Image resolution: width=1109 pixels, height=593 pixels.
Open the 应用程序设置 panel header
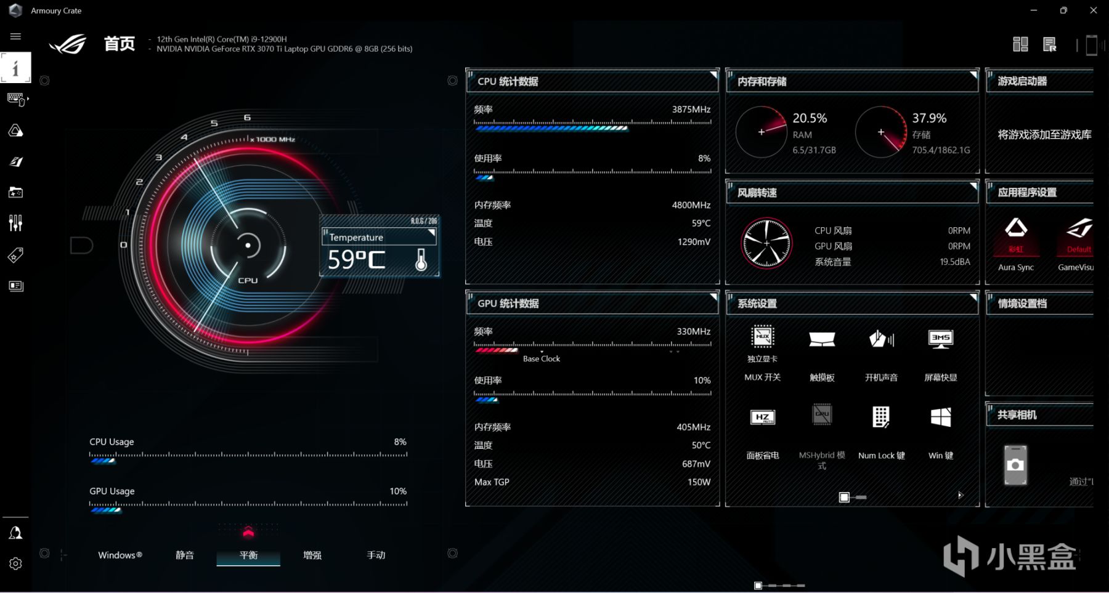coord(1039,192)
